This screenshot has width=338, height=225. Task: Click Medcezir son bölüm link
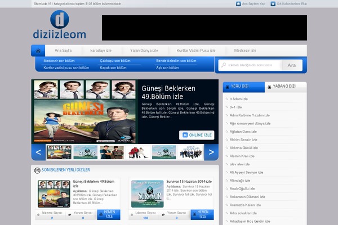(x=59, y=61)
